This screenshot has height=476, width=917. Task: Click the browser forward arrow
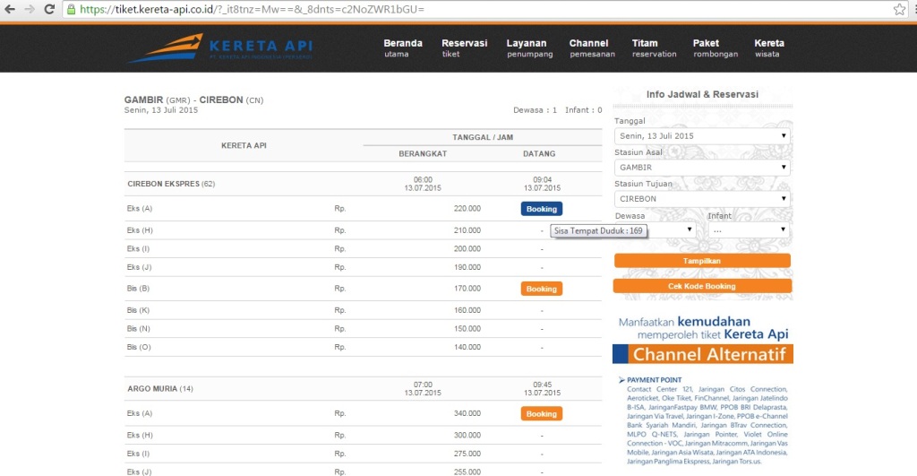pos(30,9)
